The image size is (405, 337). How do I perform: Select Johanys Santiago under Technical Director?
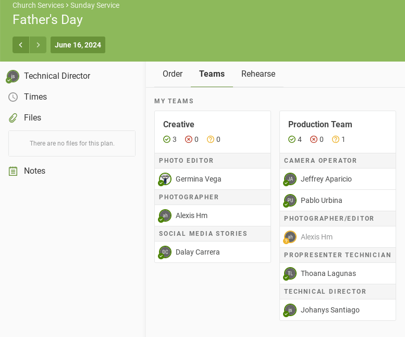[x=330, y=310]
